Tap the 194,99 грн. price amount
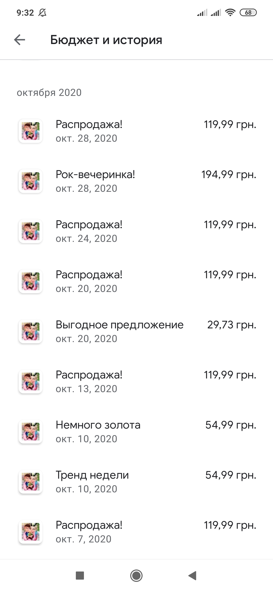 point(229,175)
